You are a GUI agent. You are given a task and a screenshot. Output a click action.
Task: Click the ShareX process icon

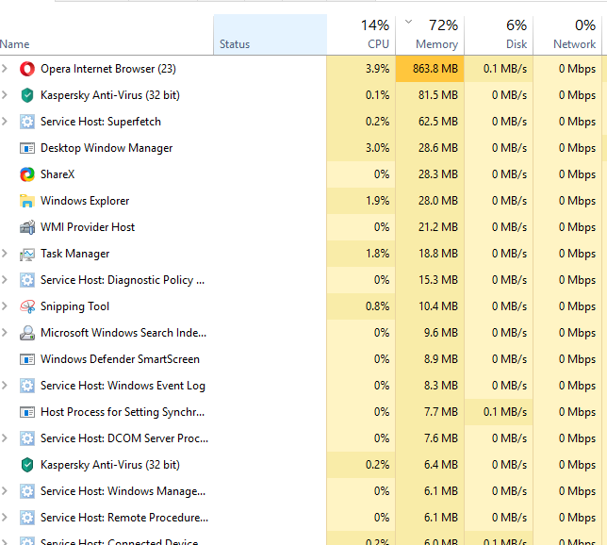[27, 174]
